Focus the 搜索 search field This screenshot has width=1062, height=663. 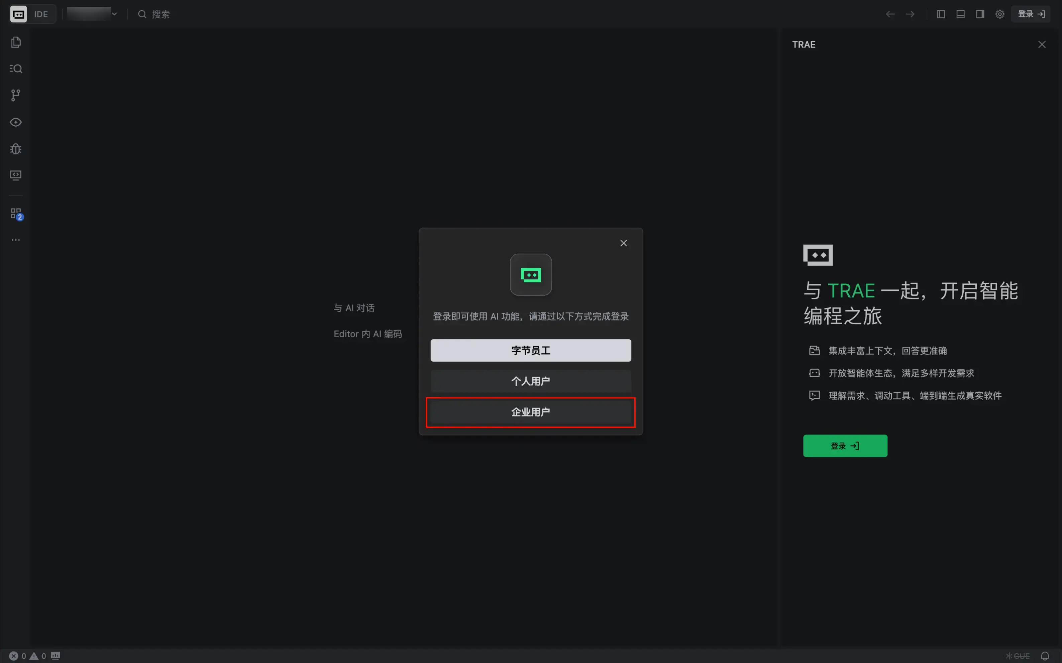(x=154, y=14)
